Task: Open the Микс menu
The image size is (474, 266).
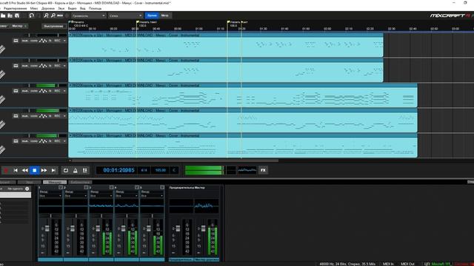Action: [x=34, y=8]
